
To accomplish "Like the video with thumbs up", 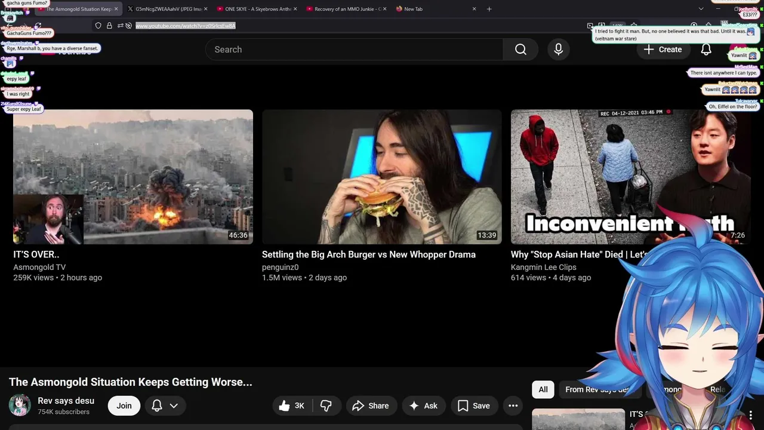I will point(291,406).
